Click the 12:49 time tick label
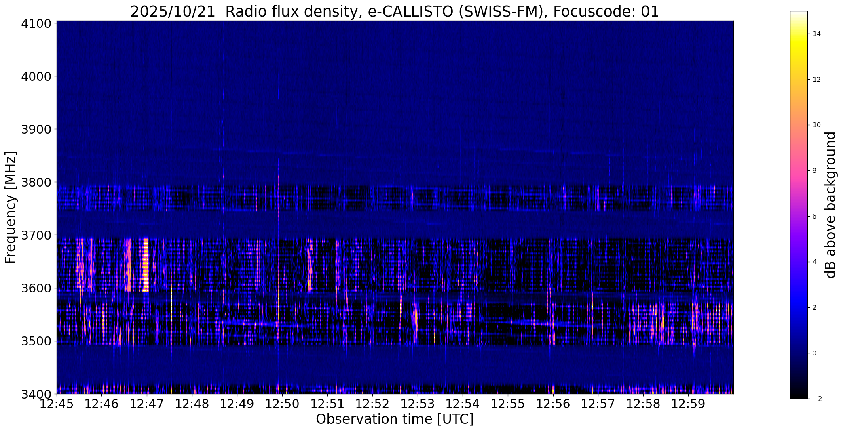Viewport: 843px width, 431px height. click(237, 404)
